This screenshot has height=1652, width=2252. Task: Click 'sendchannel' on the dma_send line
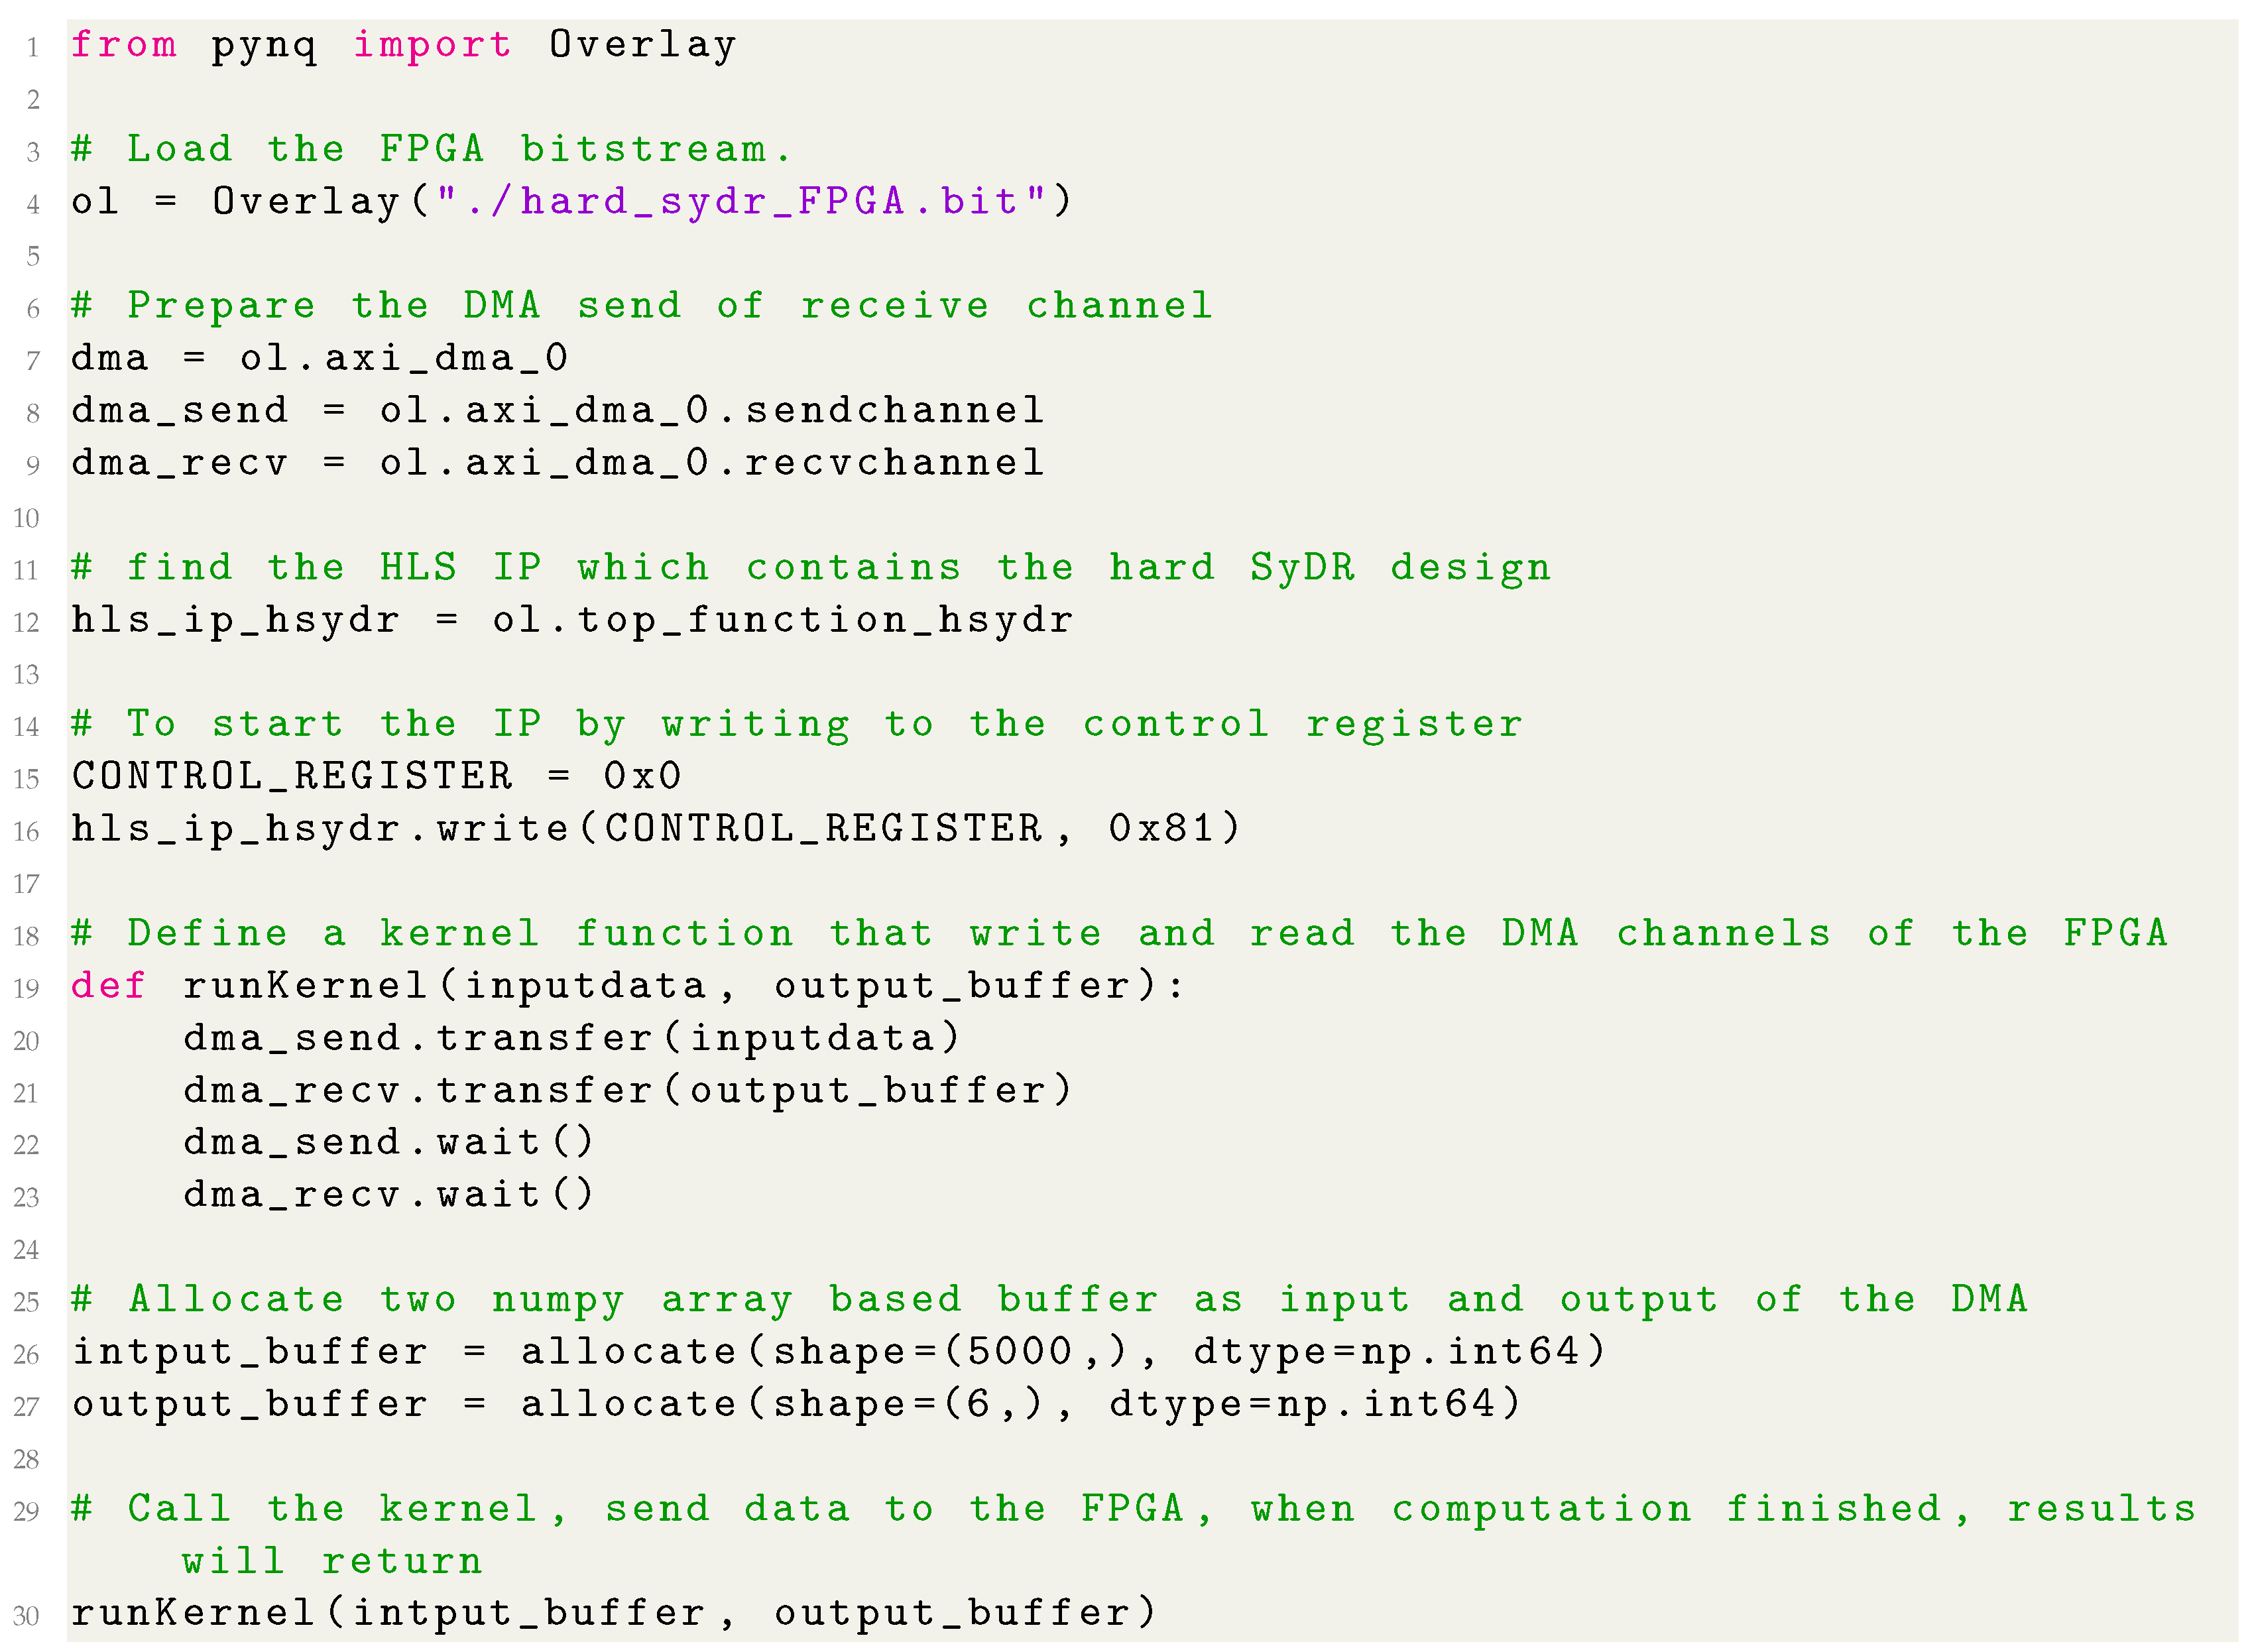[894, 410]
